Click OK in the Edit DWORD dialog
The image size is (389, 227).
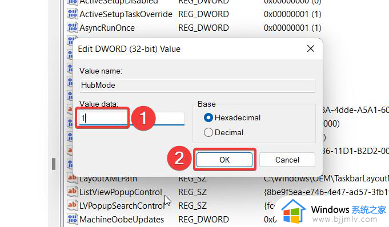[x=224, y=160]
